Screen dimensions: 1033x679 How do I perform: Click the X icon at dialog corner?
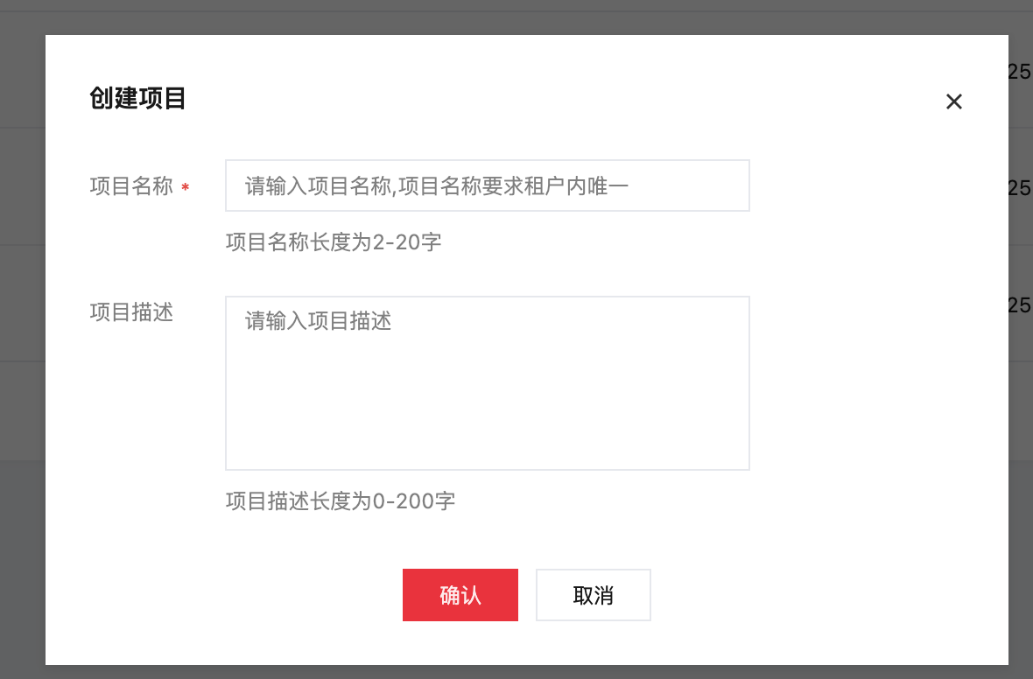click(x=953, y=101)
